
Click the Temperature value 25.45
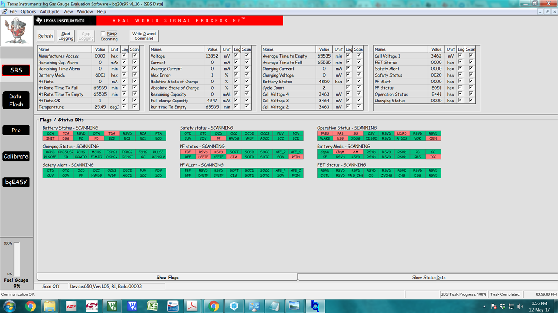pyautogui.click(x=100, y=107)
